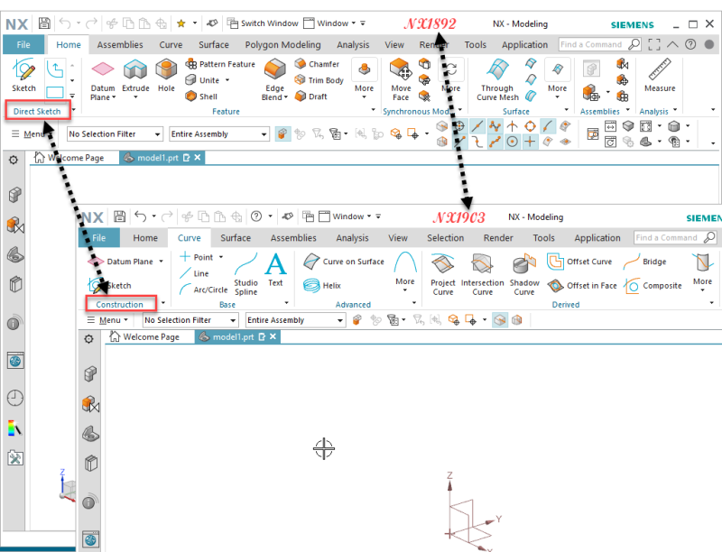Image resolution: width=722 pixels, height=552 pixels.
Task: Save file icon in NX1892 title bar
Action: (44, 23)
